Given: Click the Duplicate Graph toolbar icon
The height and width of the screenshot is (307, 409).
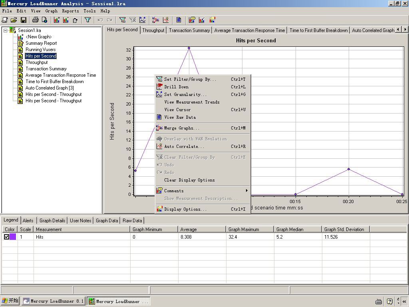Looking at the screenshot, I should [75, 20].
